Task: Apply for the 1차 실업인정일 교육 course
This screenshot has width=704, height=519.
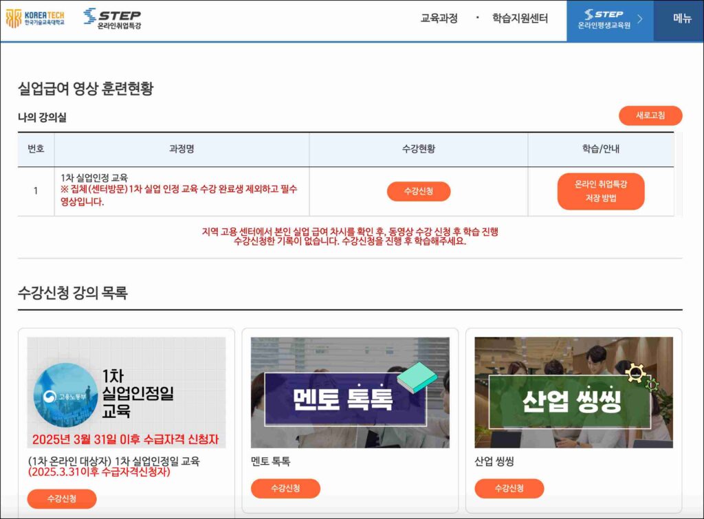Action: tap(62, 498)
